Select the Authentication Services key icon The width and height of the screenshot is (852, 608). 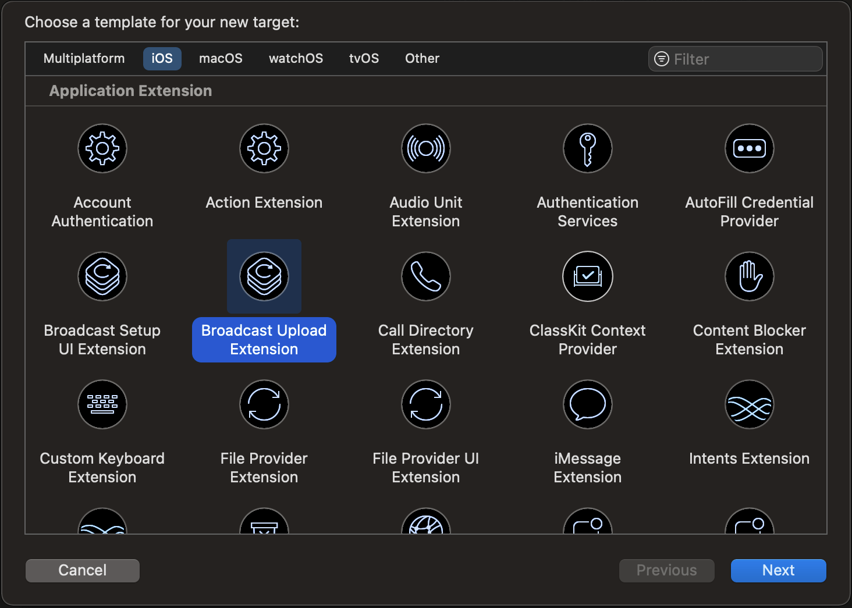tap(588, 148)
